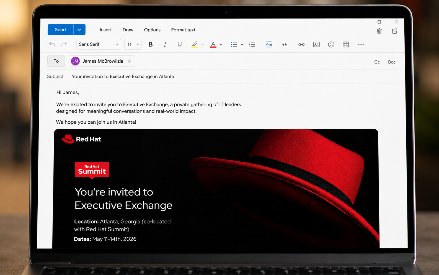Click the Send button

tap(60, 30)
